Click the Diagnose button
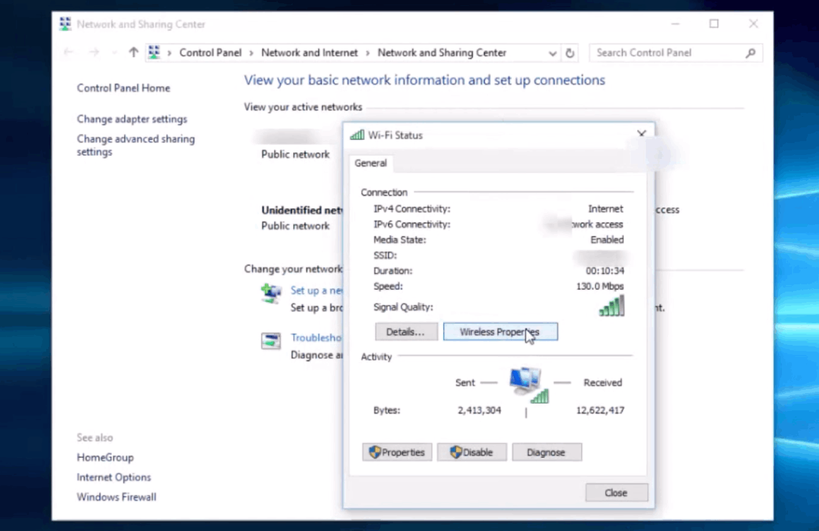819x531 pixels. pos(547,453)
